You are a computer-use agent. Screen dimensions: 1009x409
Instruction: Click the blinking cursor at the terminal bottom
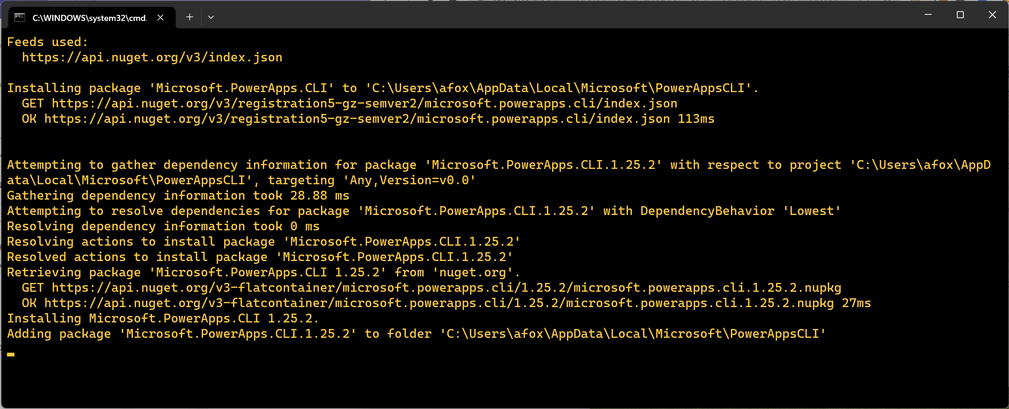coord(11,355)
